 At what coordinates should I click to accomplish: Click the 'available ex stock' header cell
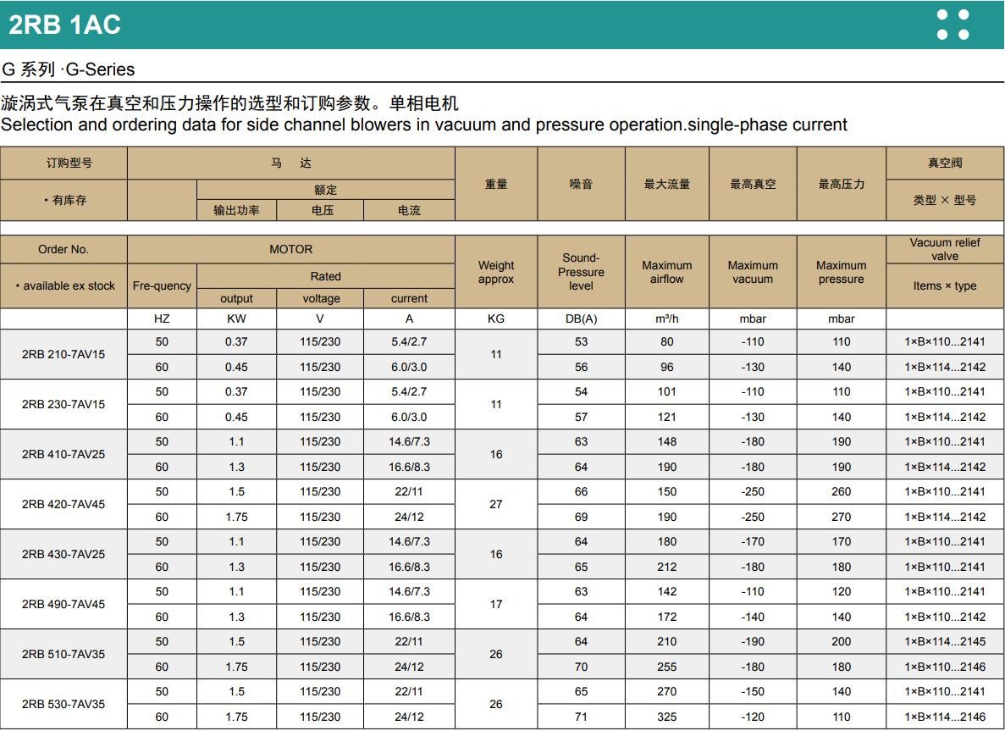click(x=64, y=286)
